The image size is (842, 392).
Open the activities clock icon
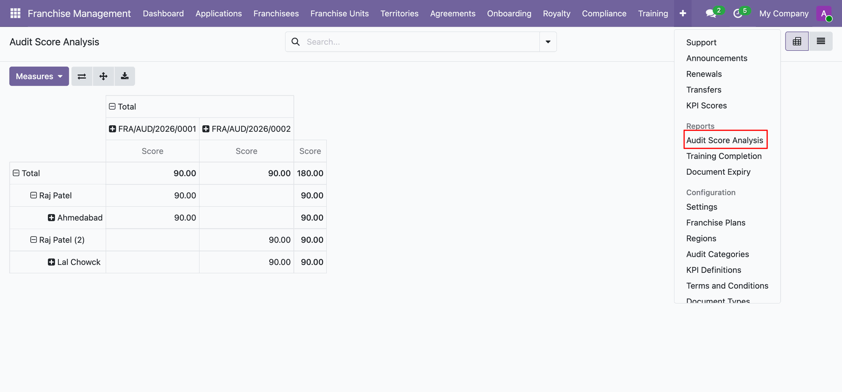738,14
